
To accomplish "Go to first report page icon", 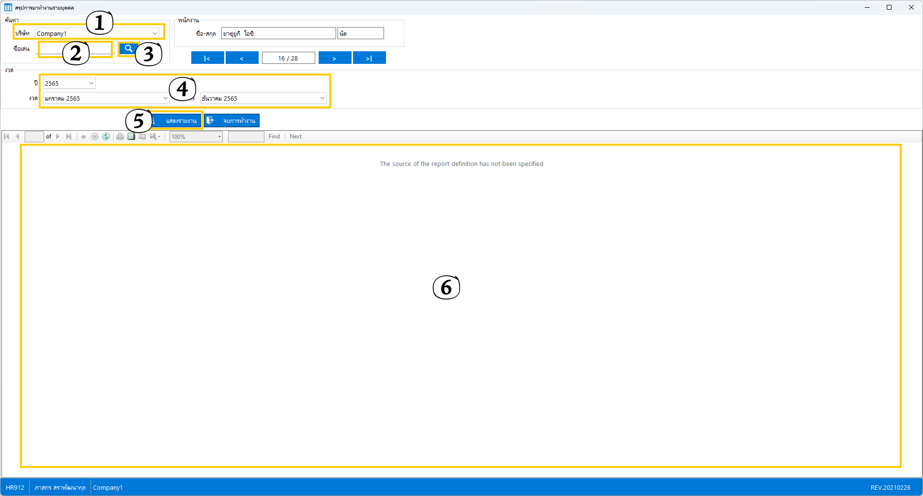I will (x=7, y=136).
